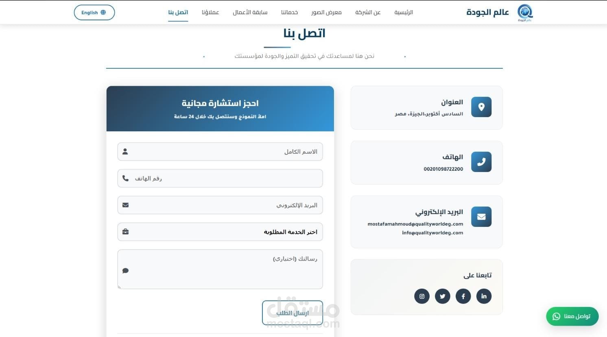
Task: Open خدماتنا menu item
Action: pyautogui.click(x=289, y=13)
